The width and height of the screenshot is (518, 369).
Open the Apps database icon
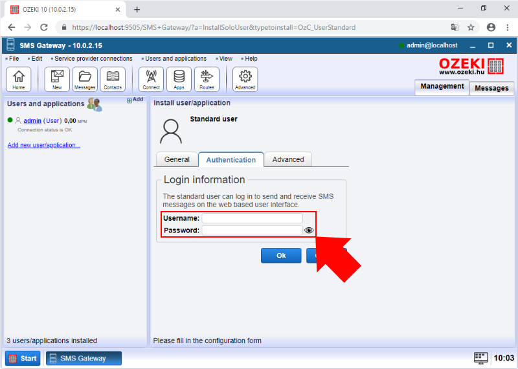coord(179,79)
